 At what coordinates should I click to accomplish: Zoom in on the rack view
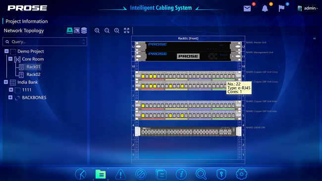pos(97,31)
